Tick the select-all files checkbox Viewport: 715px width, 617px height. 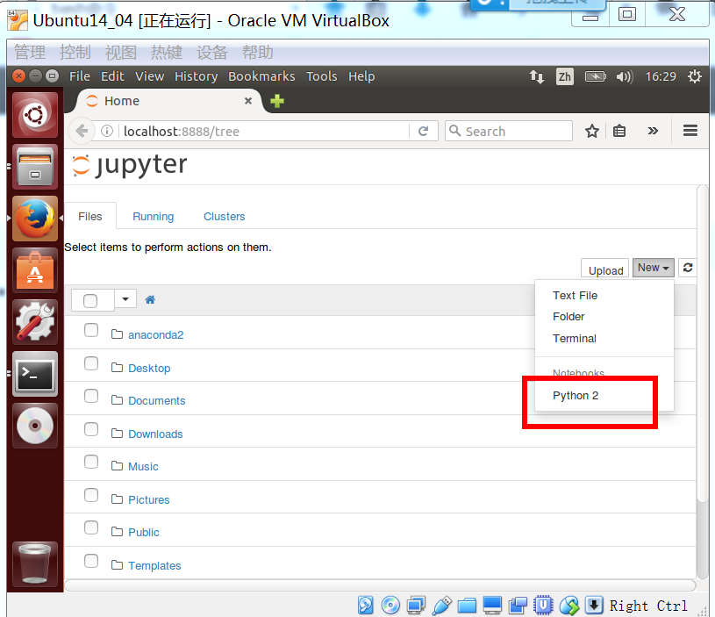90,300
